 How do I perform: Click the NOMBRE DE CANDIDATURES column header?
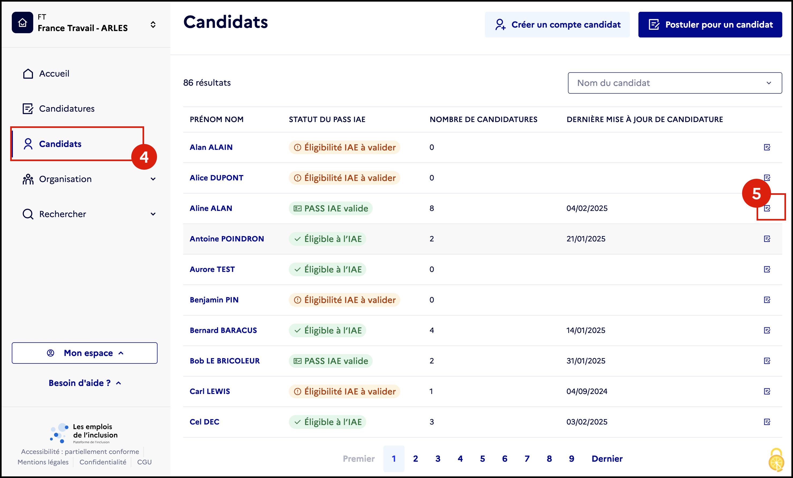click(483, 120)
